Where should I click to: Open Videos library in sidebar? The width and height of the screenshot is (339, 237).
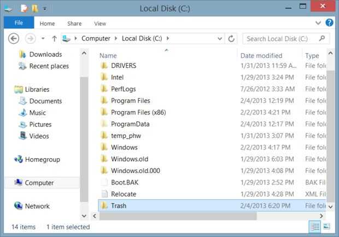click(x=39, y=136)
